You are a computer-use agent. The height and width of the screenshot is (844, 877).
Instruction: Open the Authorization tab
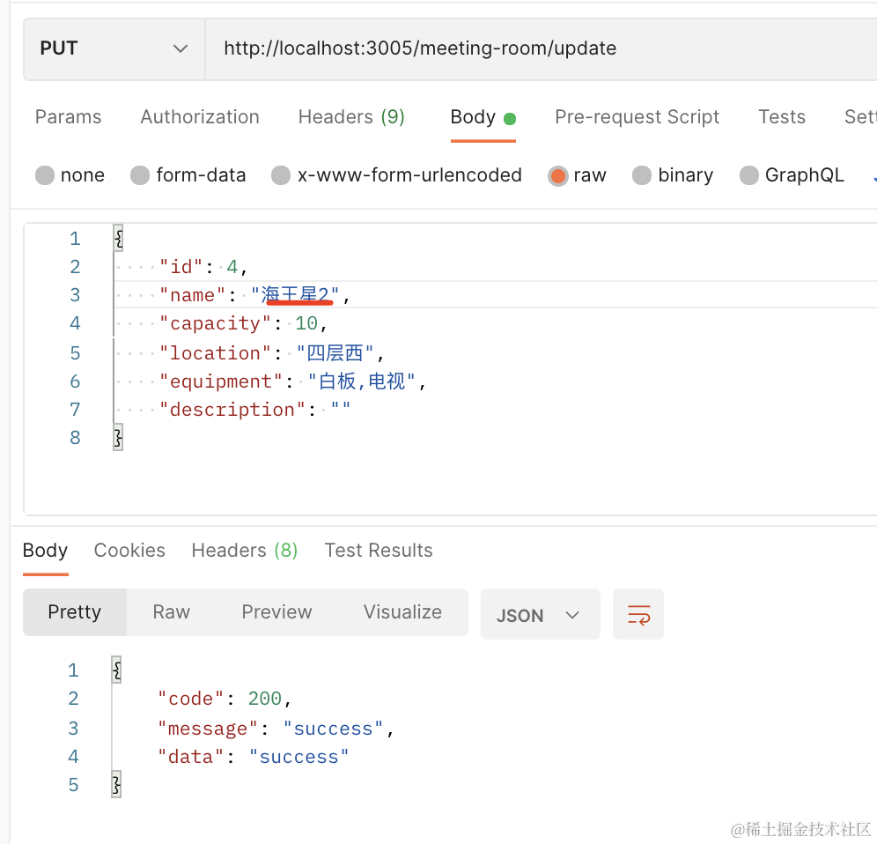(x=200, y=117)
